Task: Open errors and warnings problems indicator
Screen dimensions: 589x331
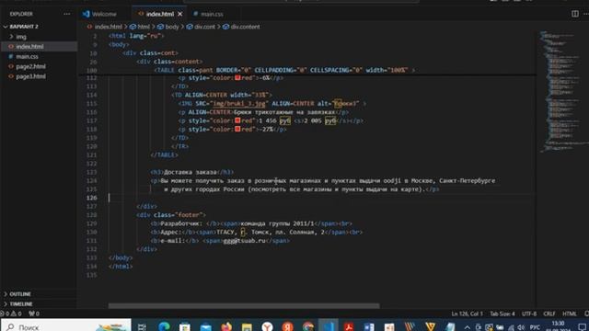Action: pyautogui.click(x=11, y=314)
